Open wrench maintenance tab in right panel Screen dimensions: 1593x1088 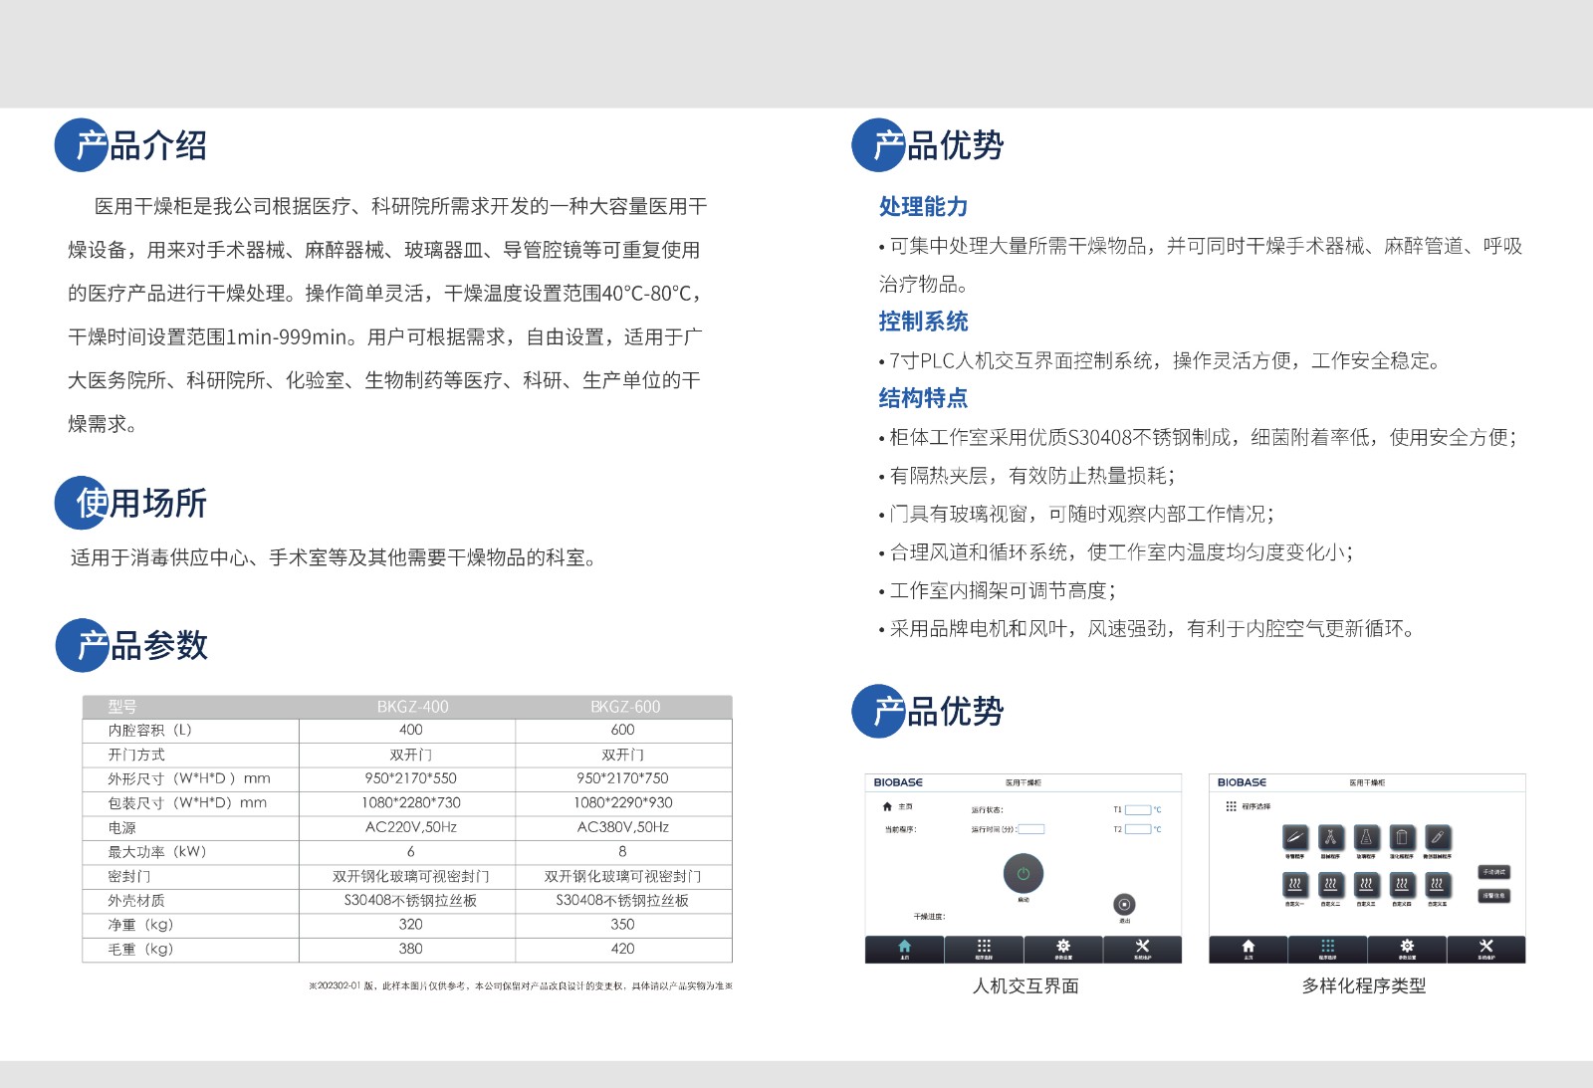[1485, 949]
